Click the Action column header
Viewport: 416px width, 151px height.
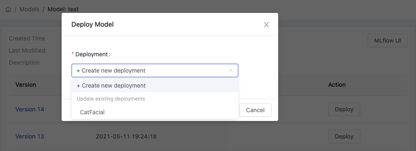(337, 85)
